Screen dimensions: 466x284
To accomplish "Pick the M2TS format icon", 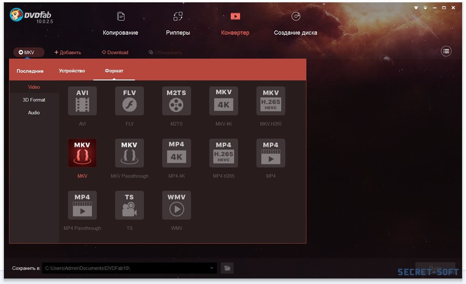I will [x=177, y=101].
